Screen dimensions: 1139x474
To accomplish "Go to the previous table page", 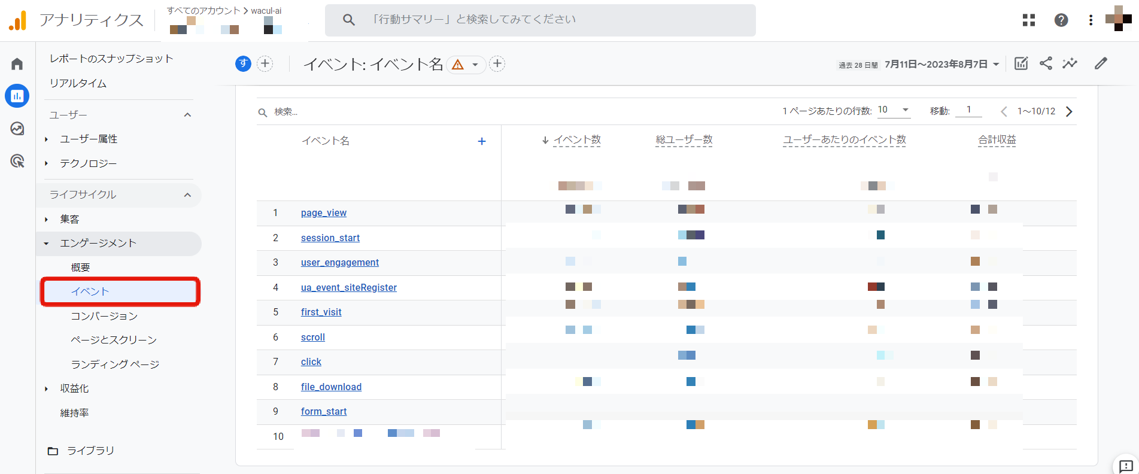I will 1004,111.
